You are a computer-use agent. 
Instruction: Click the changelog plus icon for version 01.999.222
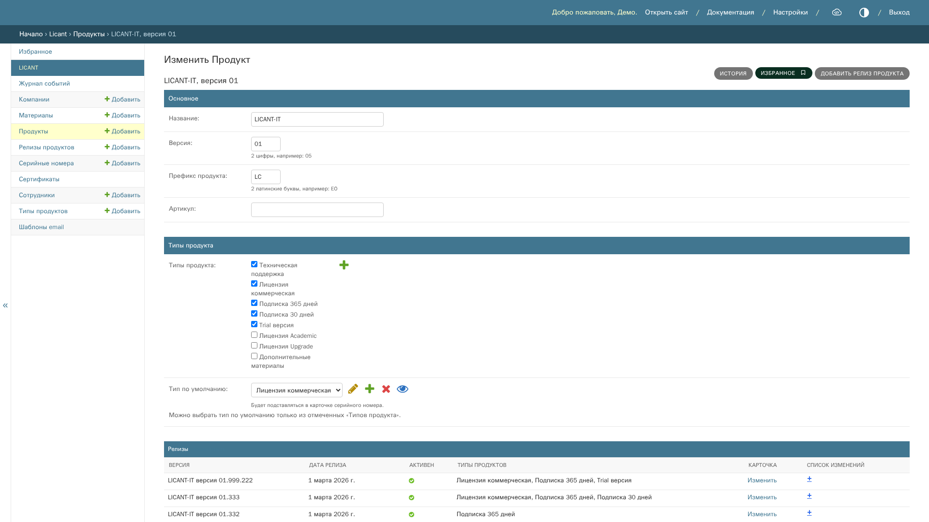tap(809, 479)
